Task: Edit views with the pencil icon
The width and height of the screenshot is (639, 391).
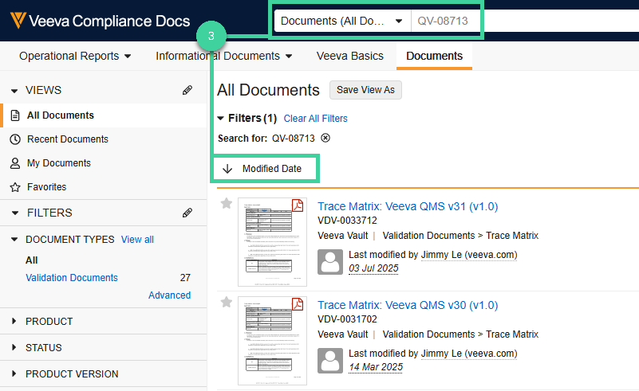Action: [x=187, y=90]
